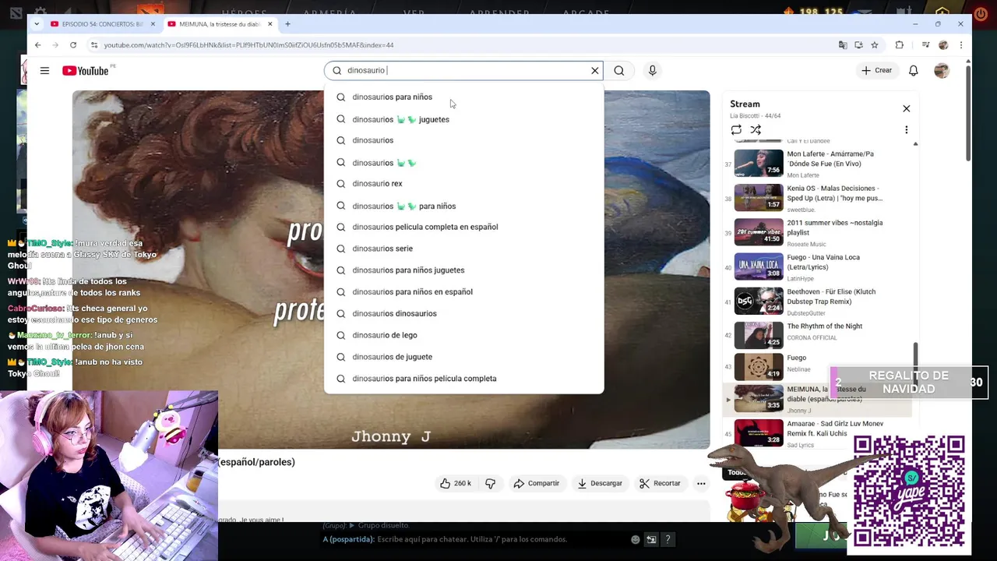The width and height of the screenshot is (997, 561).
Task: Choose suggestion 'dinosaurios' with emoji and 'juguetes'
Action: (464, 119)
